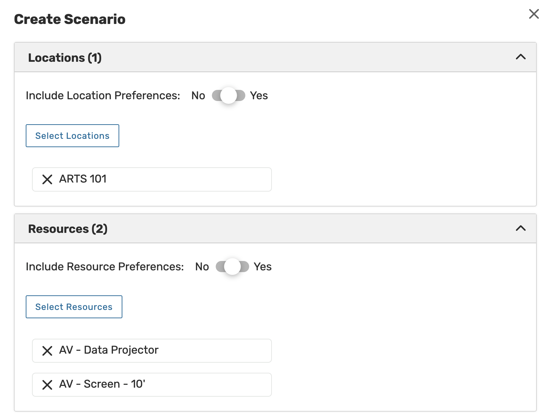Click the AV - Screen - 10' entry text
The image size is (550, 413).
[x=102, y=384]
